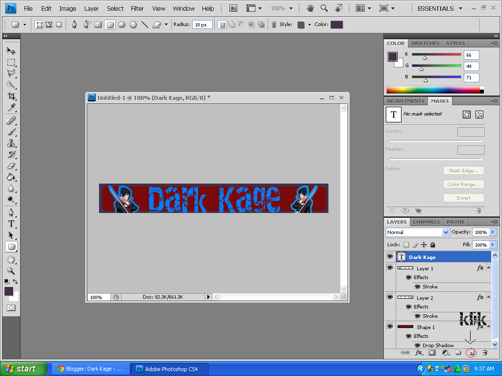Toggle Layer 2 Stroke effect visibility
Screen dimensions: 502x376
pyautogui.click(x=418, y=316)
